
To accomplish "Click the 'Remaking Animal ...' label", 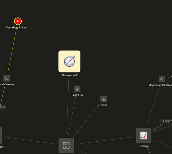I will pyautogui.click(x=18, y=27).
